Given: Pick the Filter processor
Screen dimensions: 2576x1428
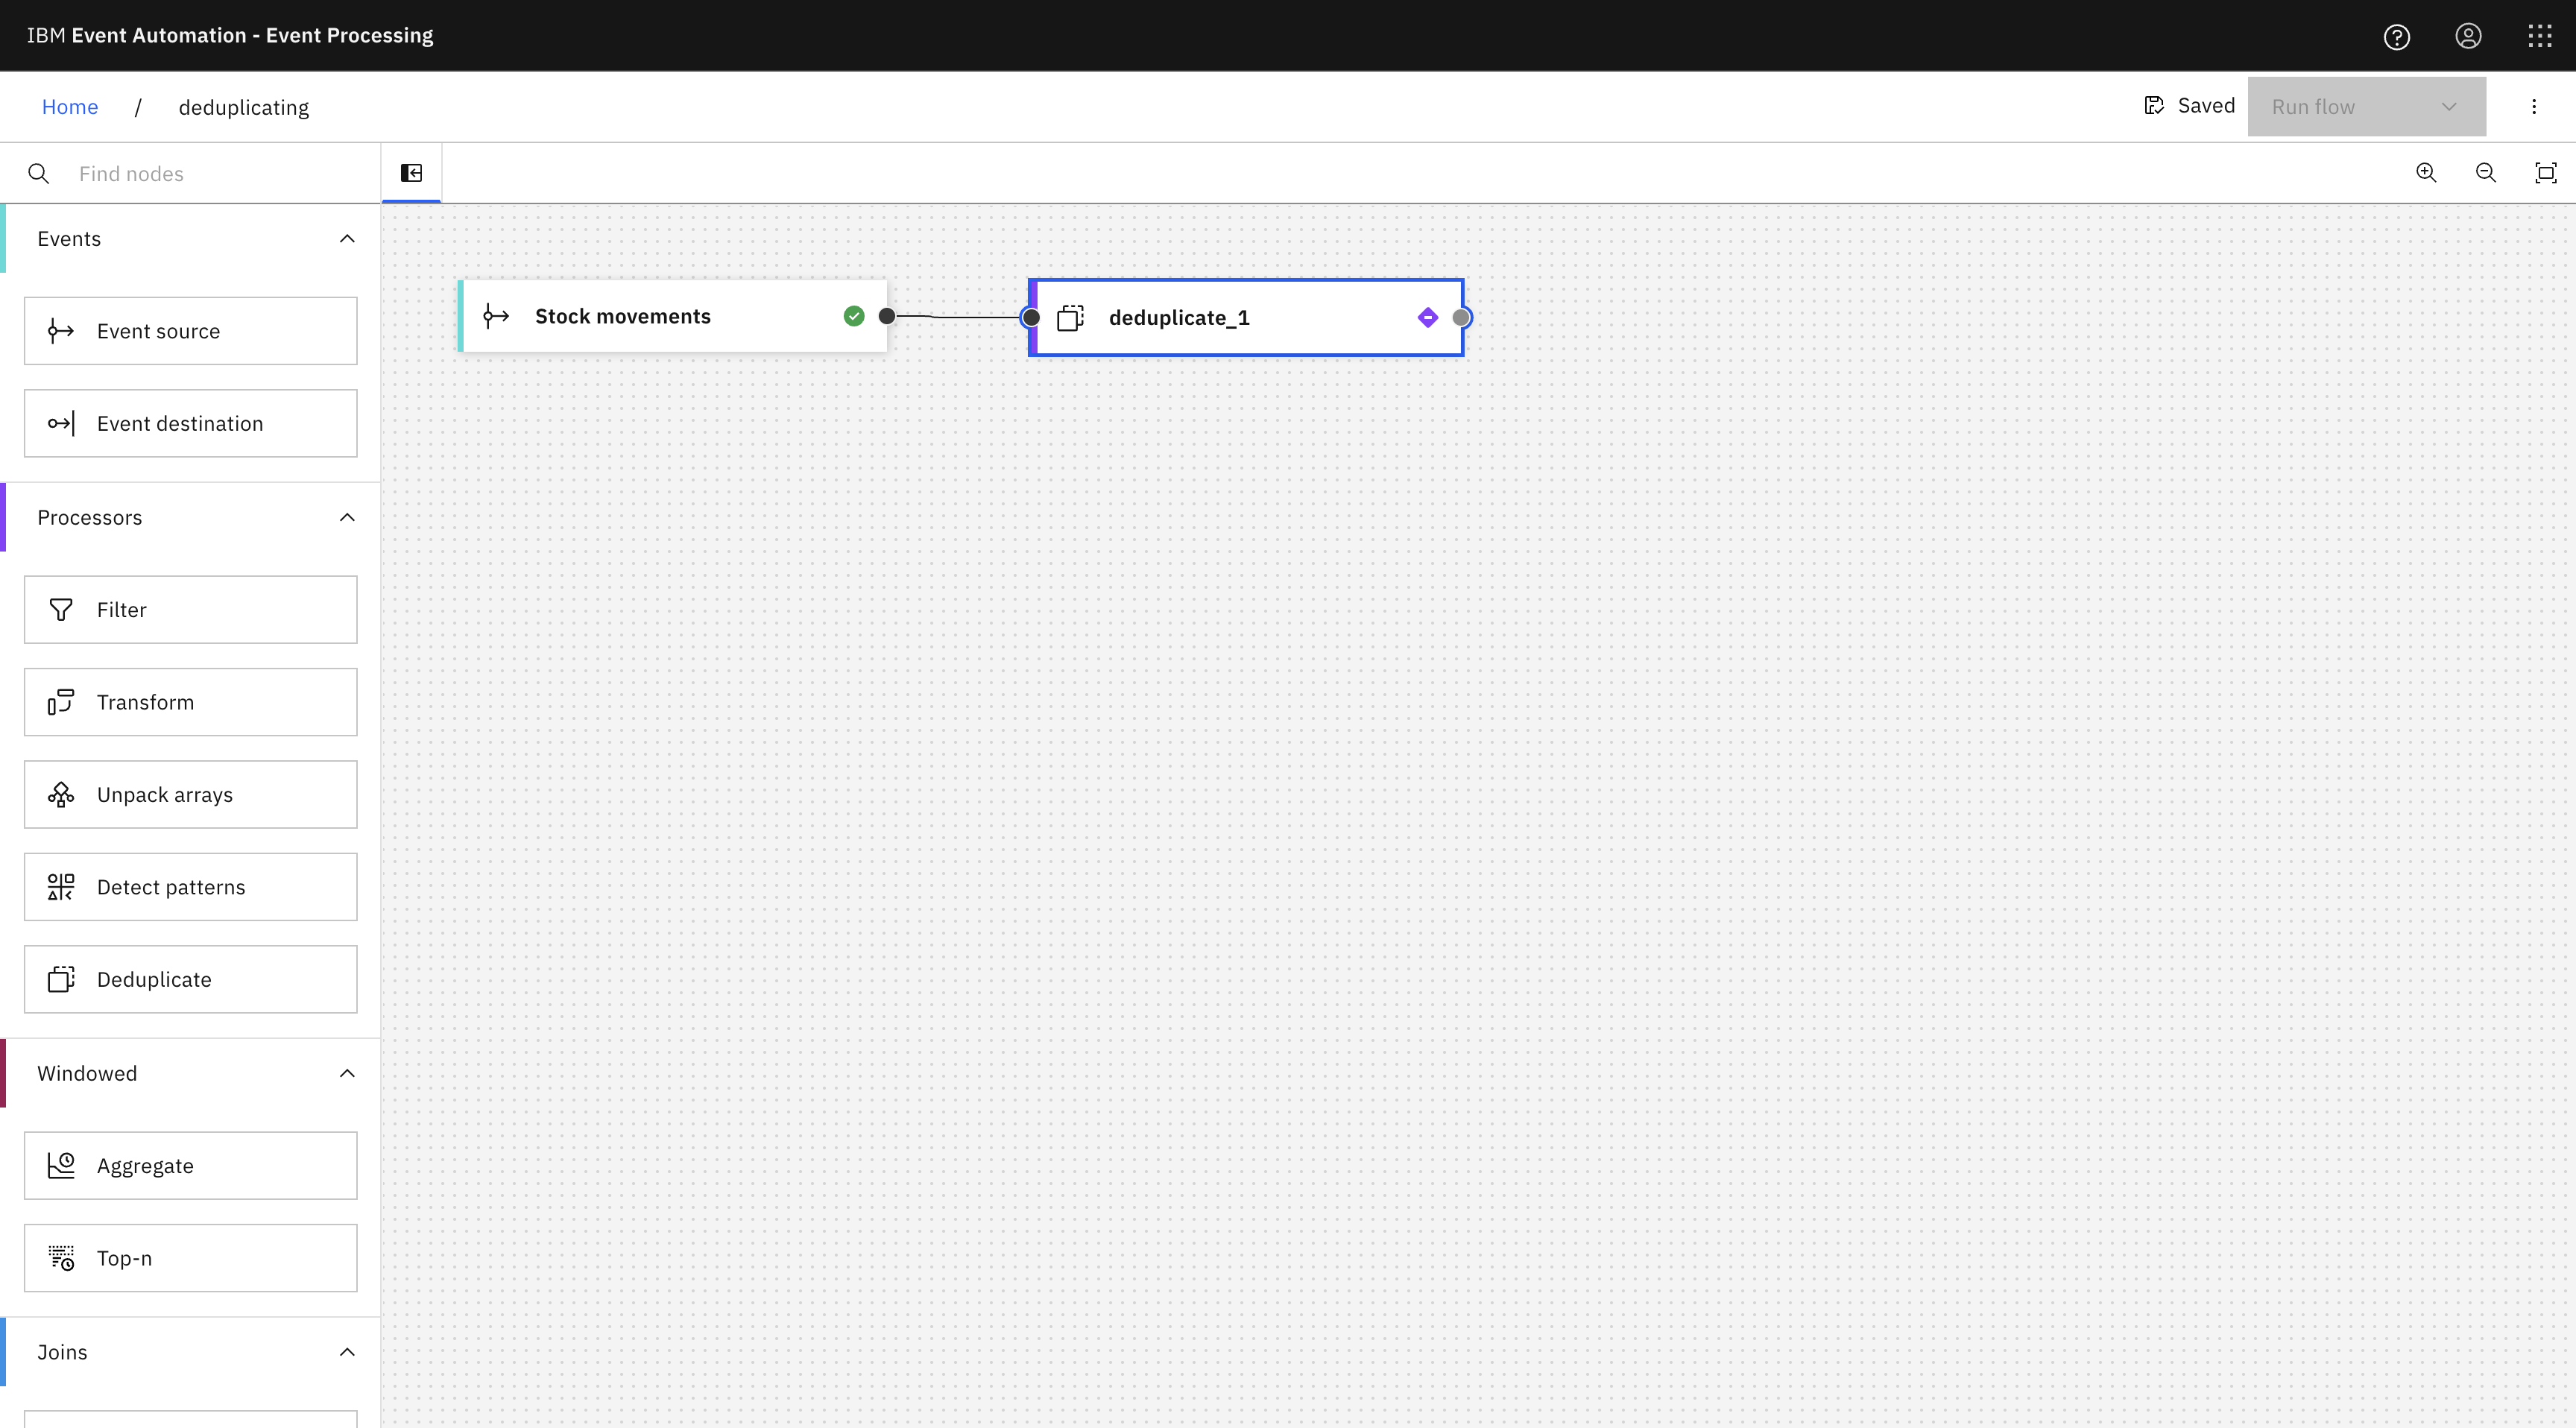Looking at the screenshot, I should coord(190,609).
